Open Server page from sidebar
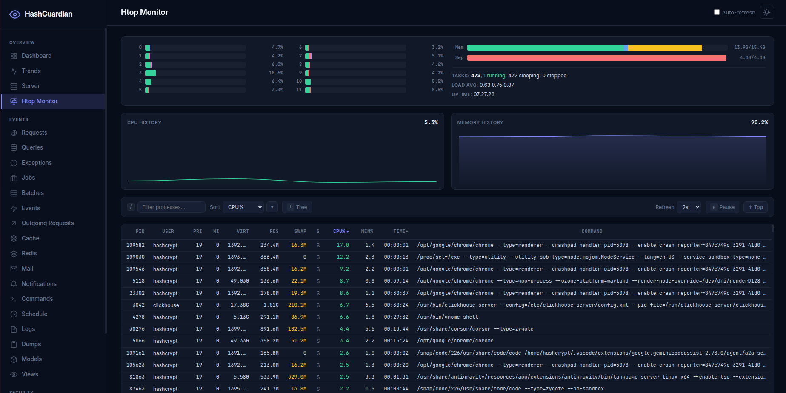Viewport: 786px width, 393px height. point(53,86)
